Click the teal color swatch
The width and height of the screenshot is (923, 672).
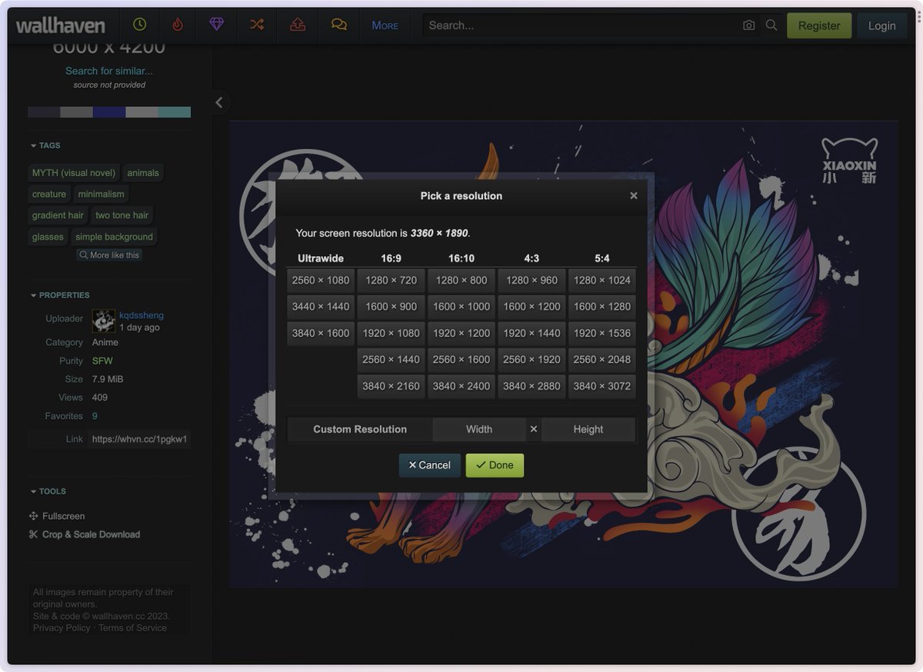click(x=175, y=112)
